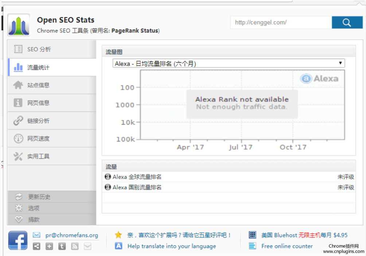Viewport: 366px width, 256px height.
Task: Switch to the 网页信息 tab
Action: [x=52, y=103]
